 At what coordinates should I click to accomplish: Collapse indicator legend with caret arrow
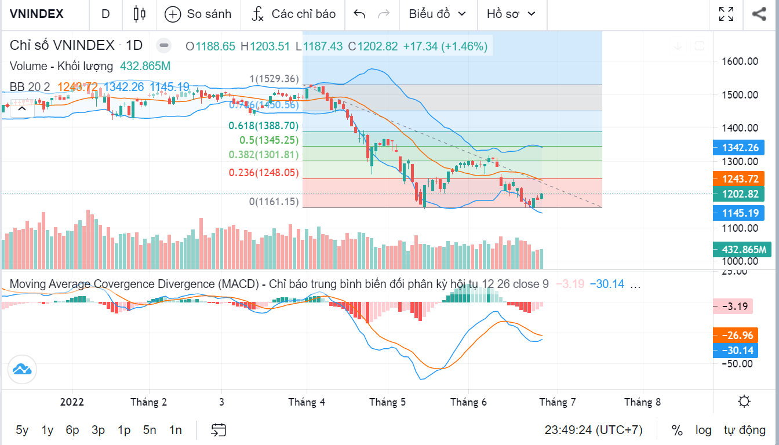click(23, 108)
